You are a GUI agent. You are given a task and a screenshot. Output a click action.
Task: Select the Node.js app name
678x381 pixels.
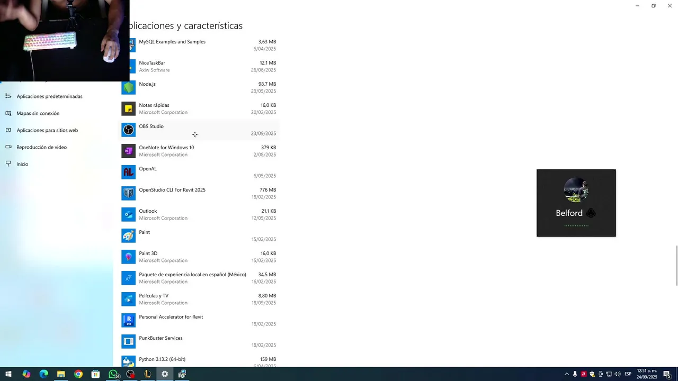coord(147,84)
